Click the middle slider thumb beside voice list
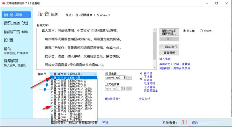Viewport: 232px width, 127px height. point(47,85)
